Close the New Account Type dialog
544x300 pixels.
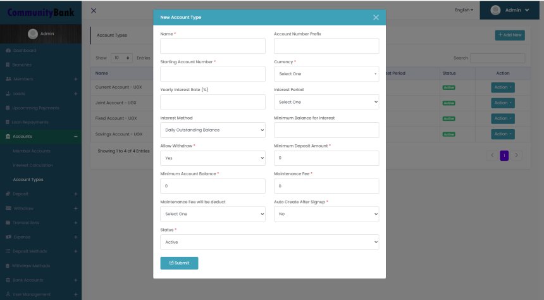pyautogui.click(x=376, y=17)
